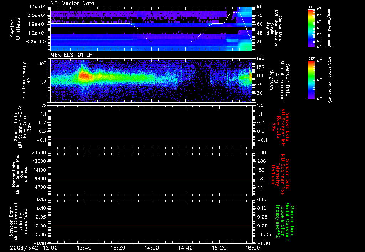
Task: Click the 2009/342 date label
Action: (24, 248)
